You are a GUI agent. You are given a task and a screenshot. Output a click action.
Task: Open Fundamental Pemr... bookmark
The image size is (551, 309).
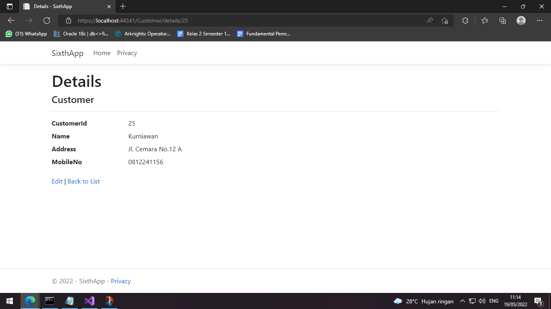tap(263, 34)
